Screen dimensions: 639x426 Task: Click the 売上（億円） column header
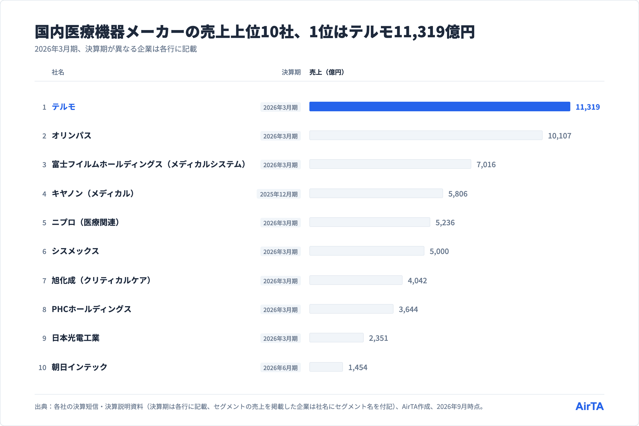pyautogui.click(x=327, y=72)
